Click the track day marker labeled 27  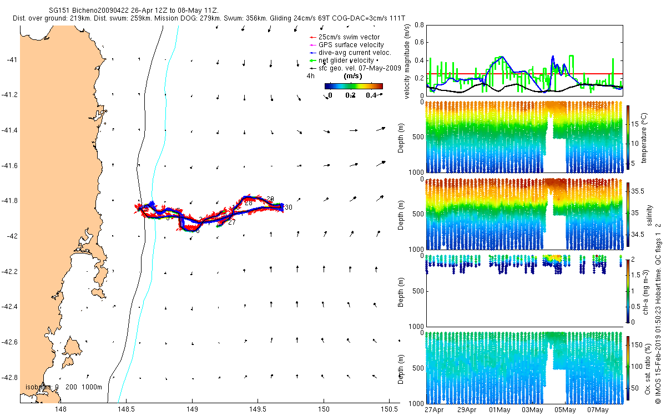pyautogui.click(x=231, y=222)
